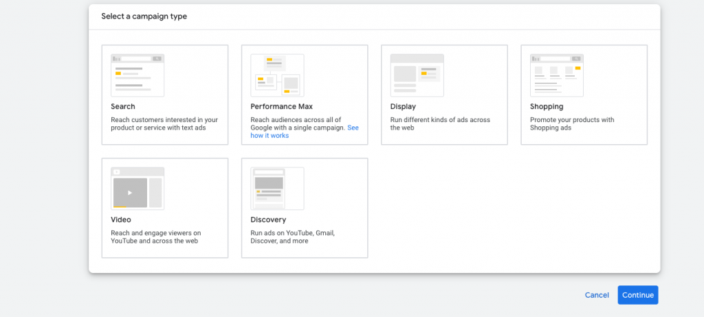Image resolution: width=704 pixels, height=317 pixels.
Task: Open the 'See how it works' link
Action: [x=305, y=131]
